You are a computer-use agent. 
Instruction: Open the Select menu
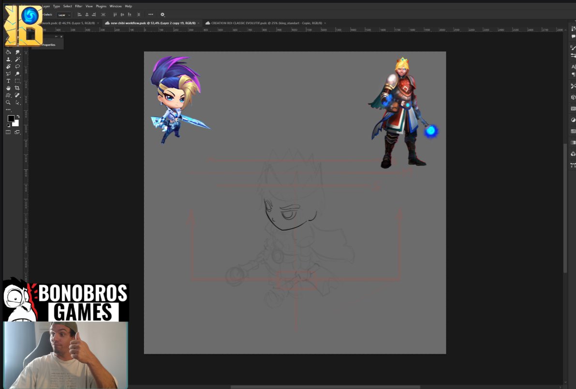68,6
